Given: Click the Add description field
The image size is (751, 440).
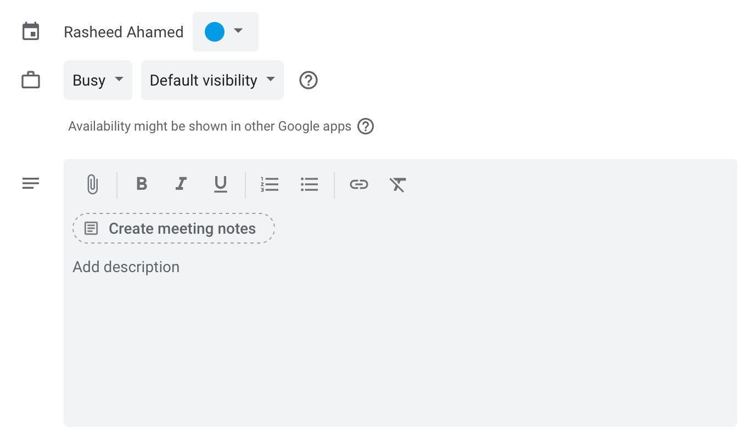Looking at the screenshot, I should pos(126,267).
